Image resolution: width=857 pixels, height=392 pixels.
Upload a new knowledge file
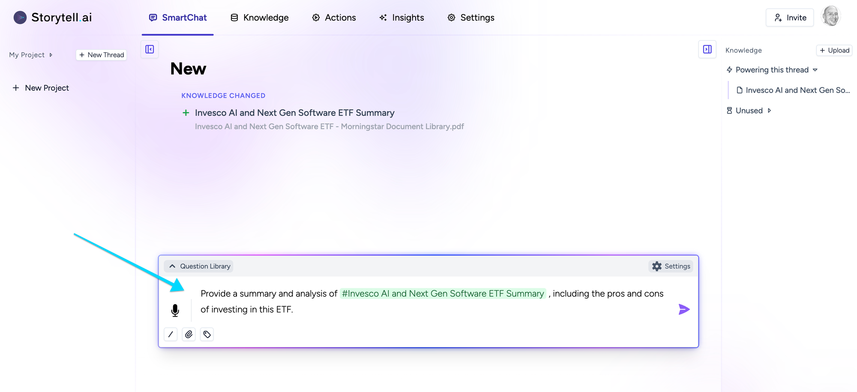(834, 50)
